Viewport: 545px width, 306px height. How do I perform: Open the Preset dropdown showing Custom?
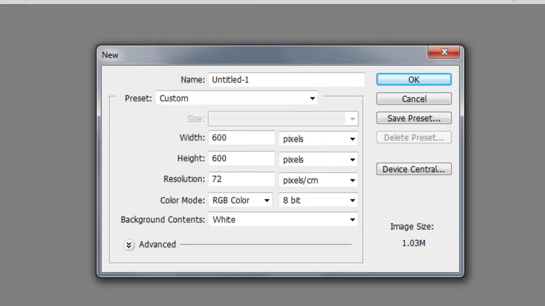(237, 98)
